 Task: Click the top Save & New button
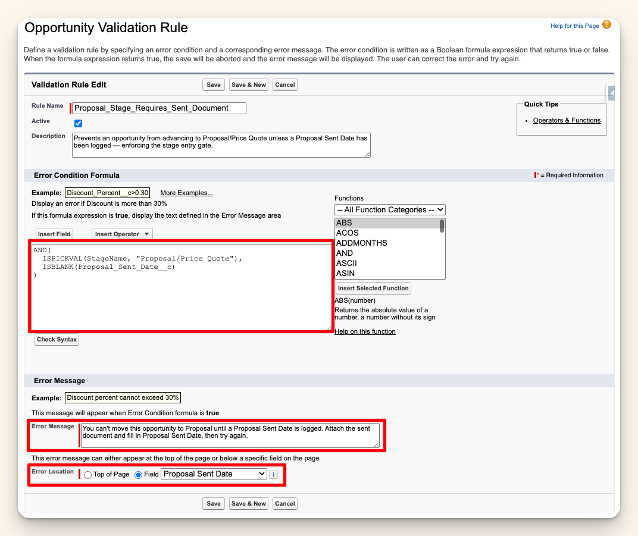[249, 84]
